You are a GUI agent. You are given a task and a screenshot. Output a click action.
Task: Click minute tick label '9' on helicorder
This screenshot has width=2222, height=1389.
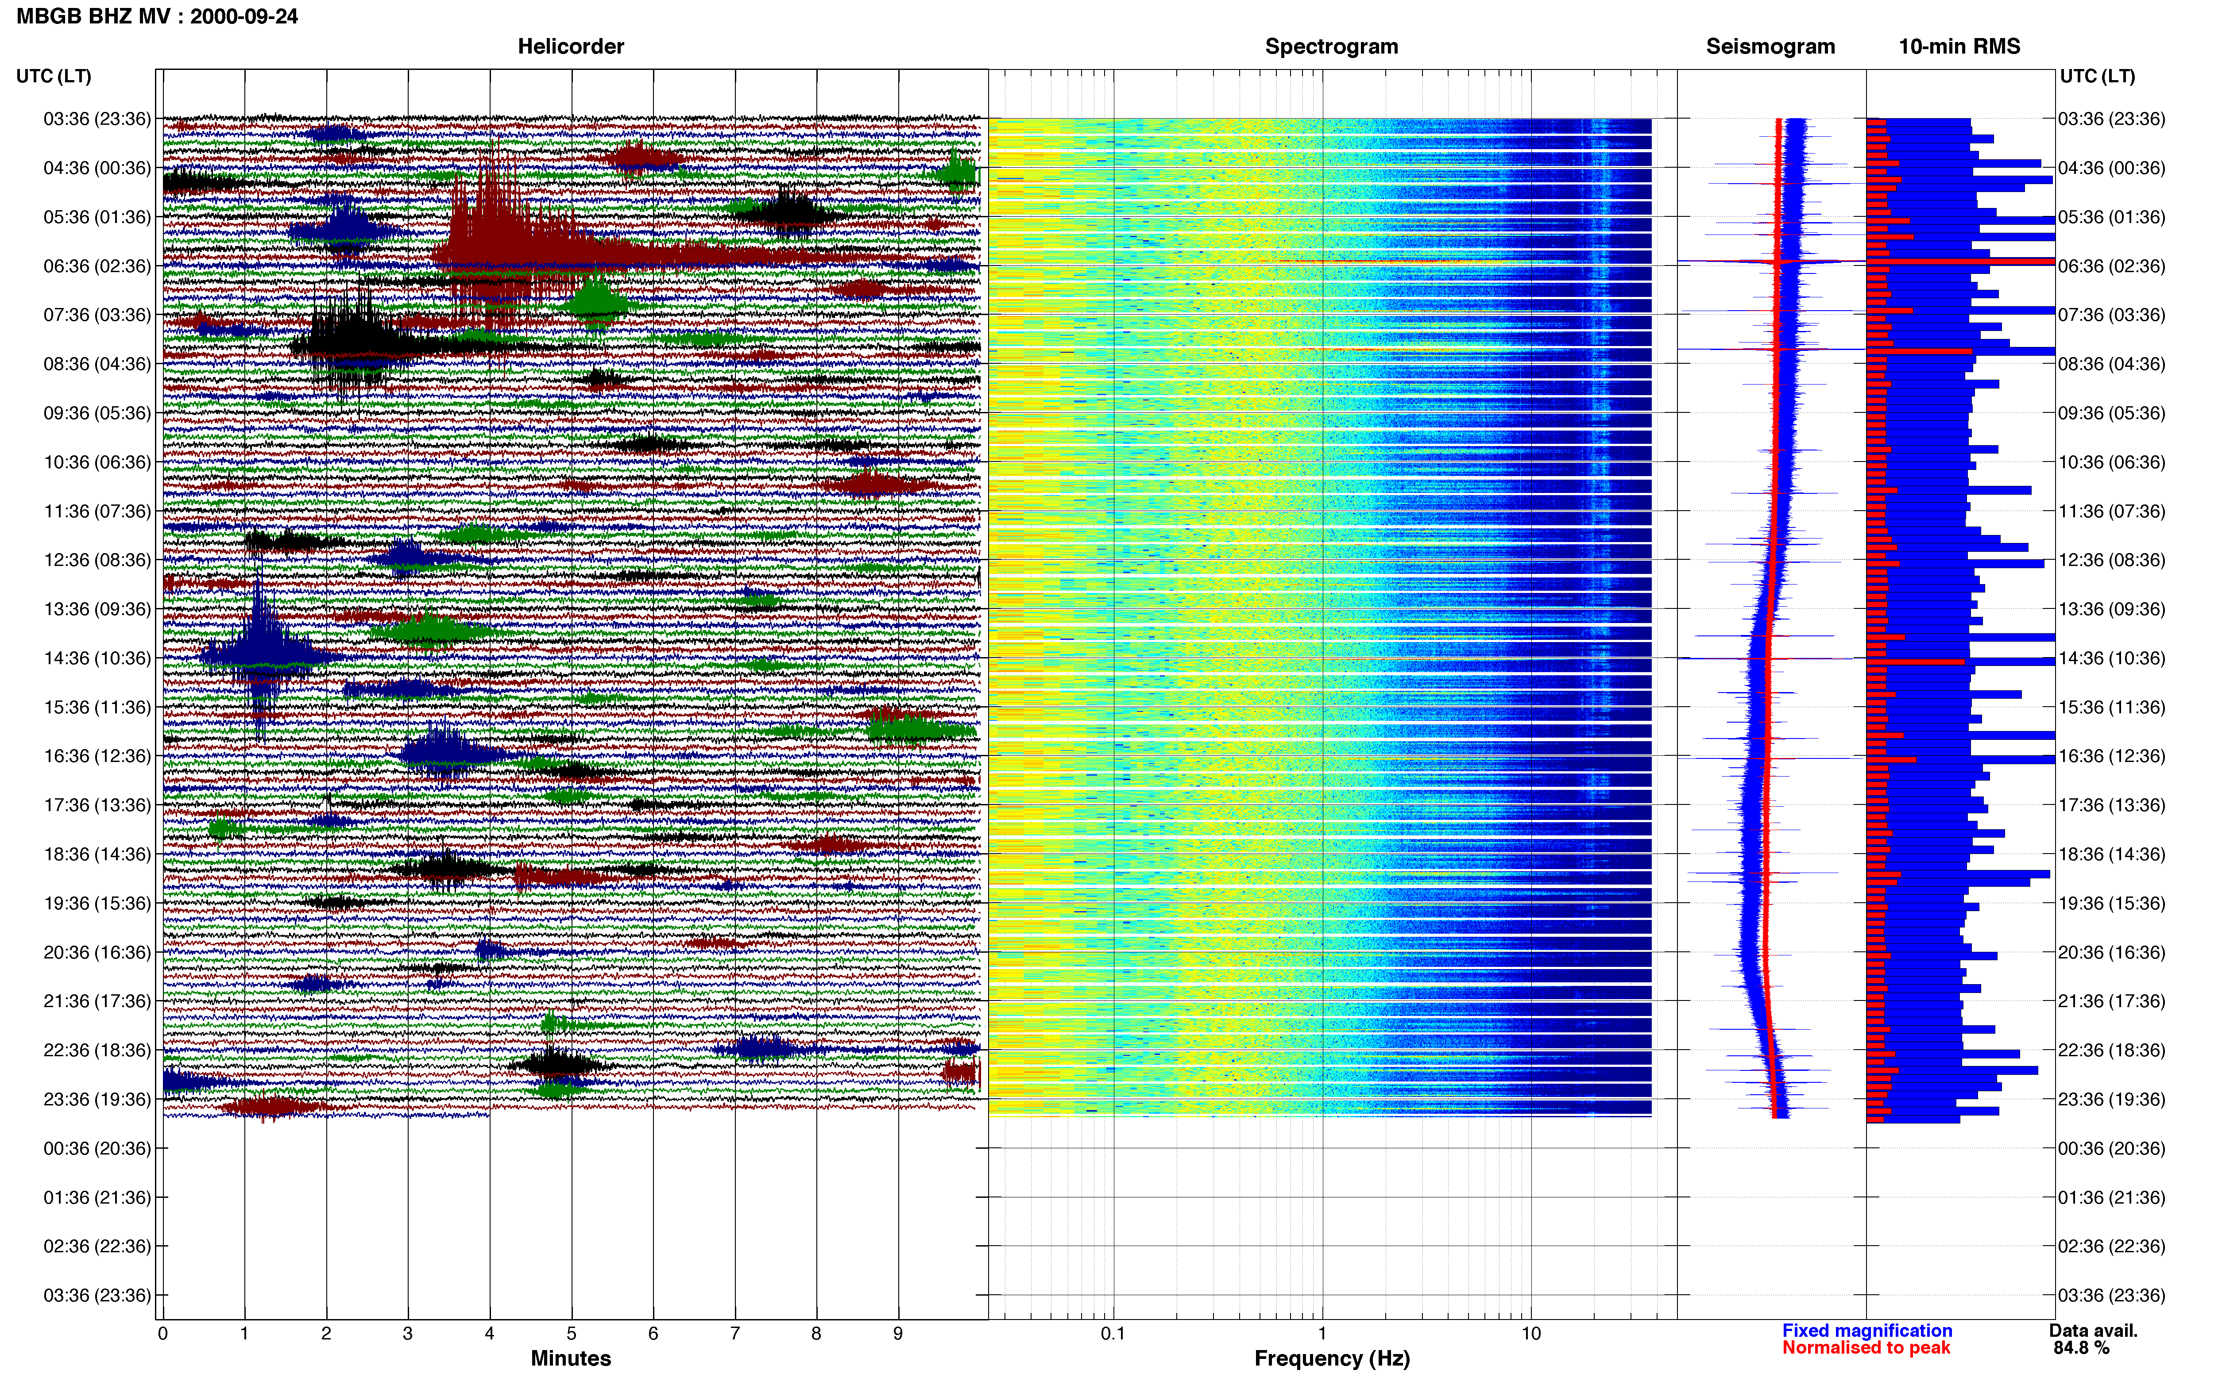pos(899,1334)
